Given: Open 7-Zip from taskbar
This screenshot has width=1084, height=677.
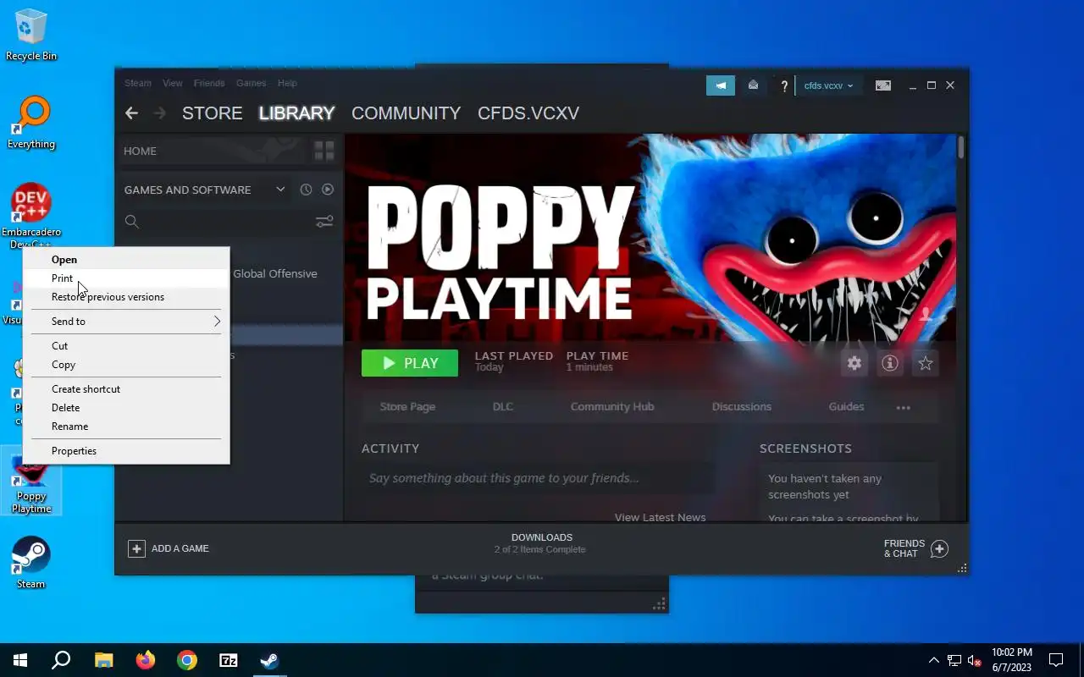Looking at the screenshot, I should coord(229,660).
